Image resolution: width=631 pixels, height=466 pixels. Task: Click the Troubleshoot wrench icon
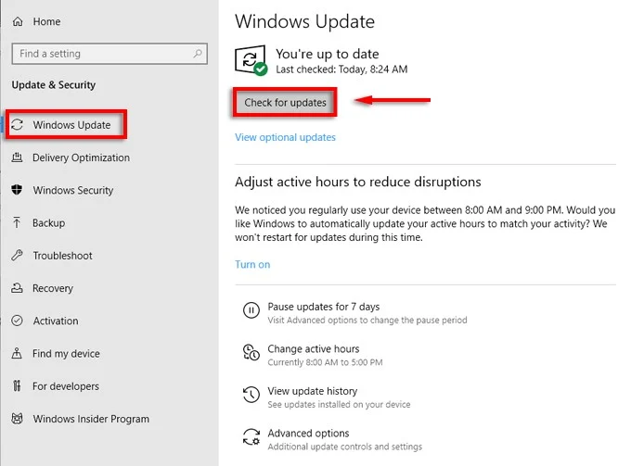click(17, 255)
